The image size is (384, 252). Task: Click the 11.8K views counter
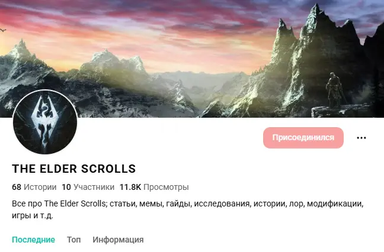click(x=130, y=188)
